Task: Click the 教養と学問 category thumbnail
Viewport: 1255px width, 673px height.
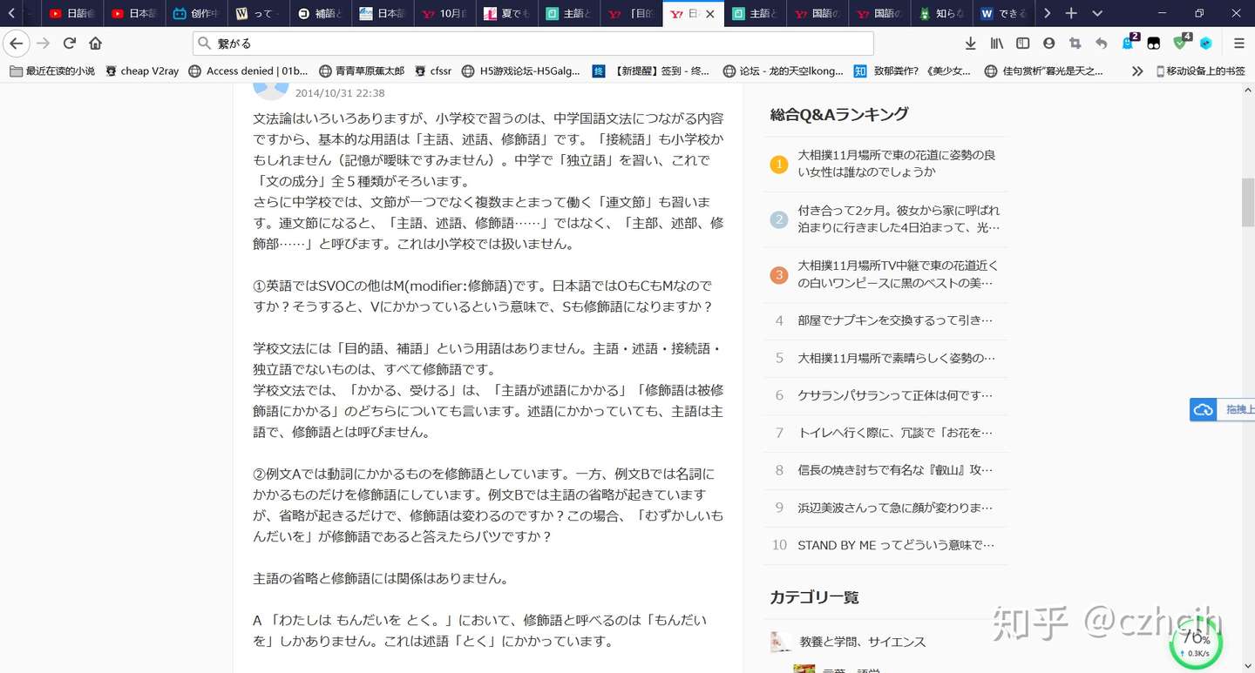Action: [x=781, y=642]
